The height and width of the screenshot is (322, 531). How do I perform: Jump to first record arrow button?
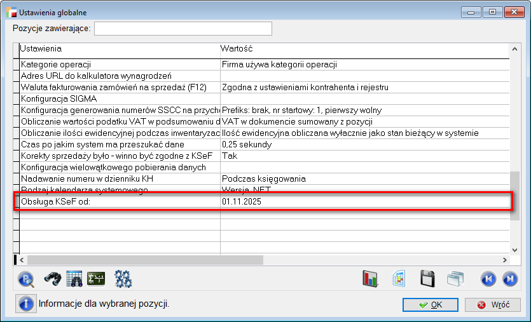pyautogui.click(x=488, y=279)
